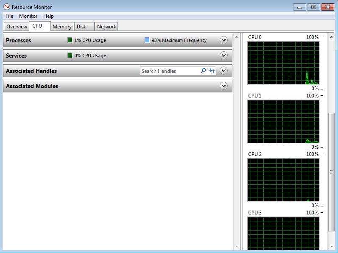
Task: Open the Help menu
Action: [48, 16]
